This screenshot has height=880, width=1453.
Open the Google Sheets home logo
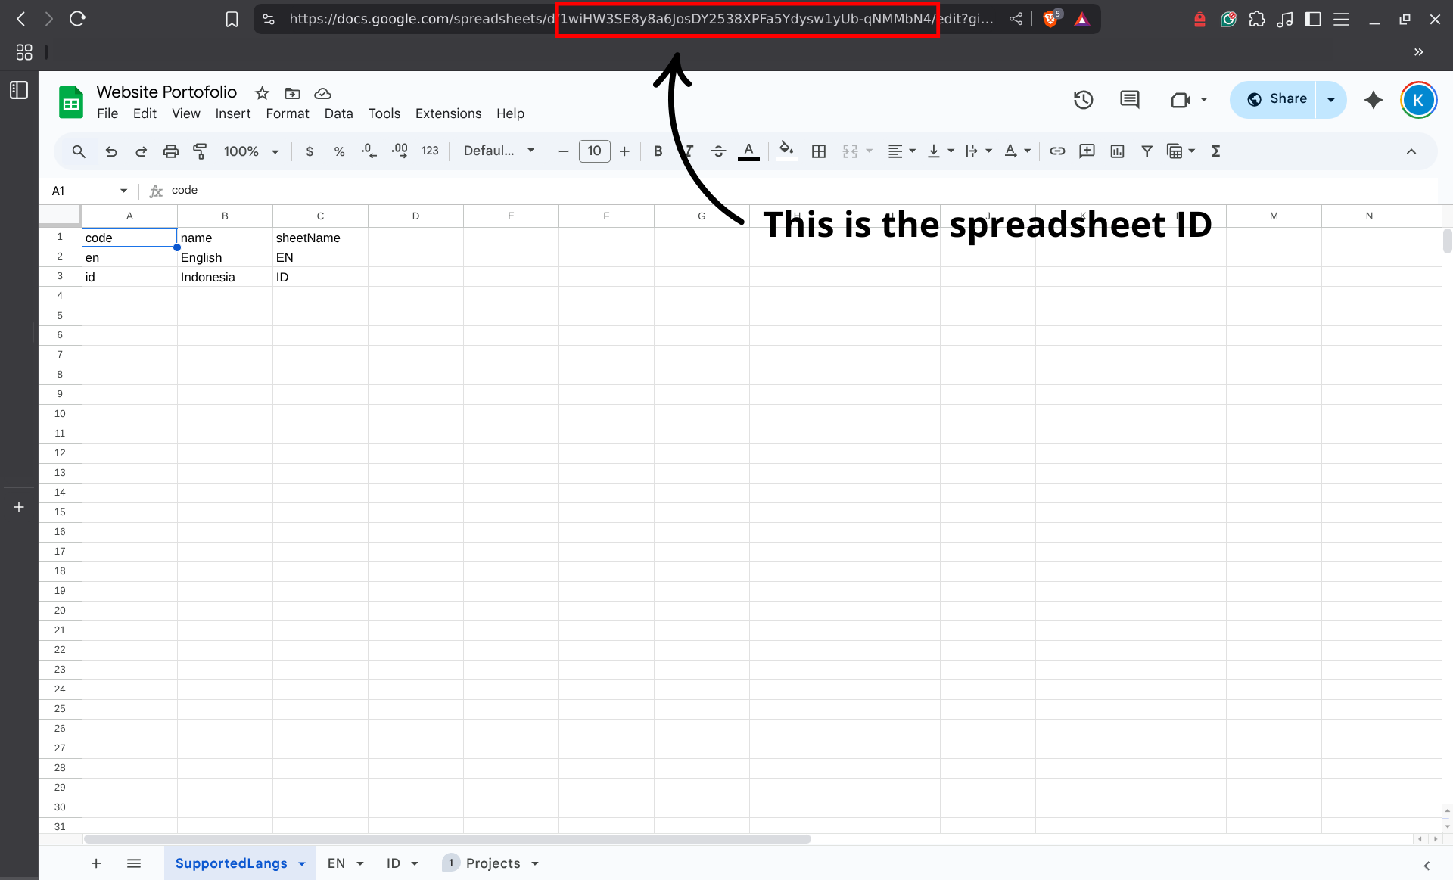(x=71, y=102)
